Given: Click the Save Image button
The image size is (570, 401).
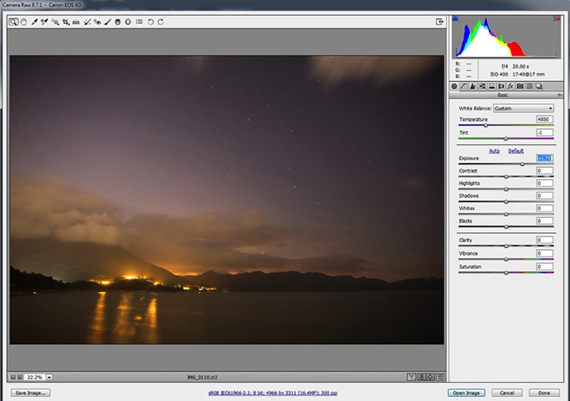Looking at the screenshot, I should tap(31, 392).
